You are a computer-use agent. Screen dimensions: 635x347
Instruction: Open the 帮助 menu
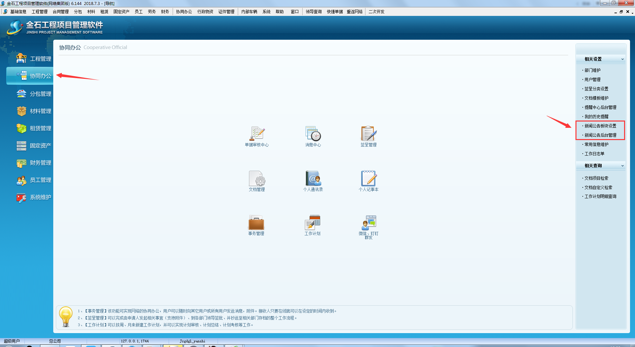[x=279, y=12]
